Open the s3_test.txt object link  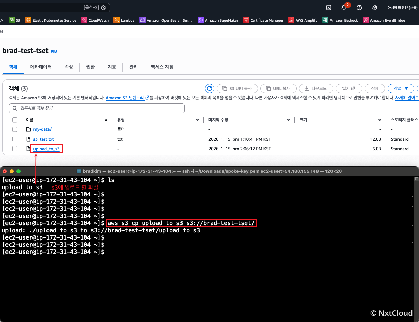(x=43, y=139)
